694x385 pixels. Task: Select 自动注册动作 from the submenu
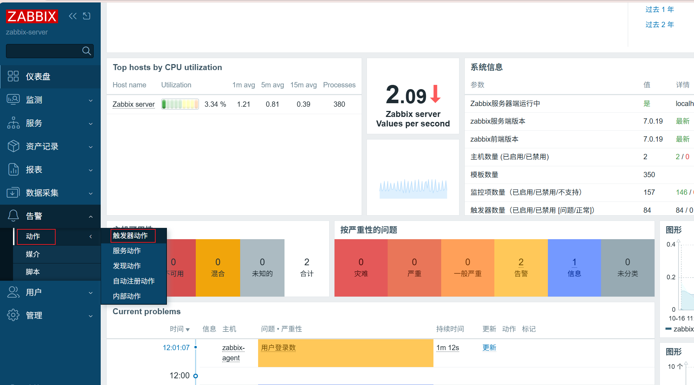[134, 281]
